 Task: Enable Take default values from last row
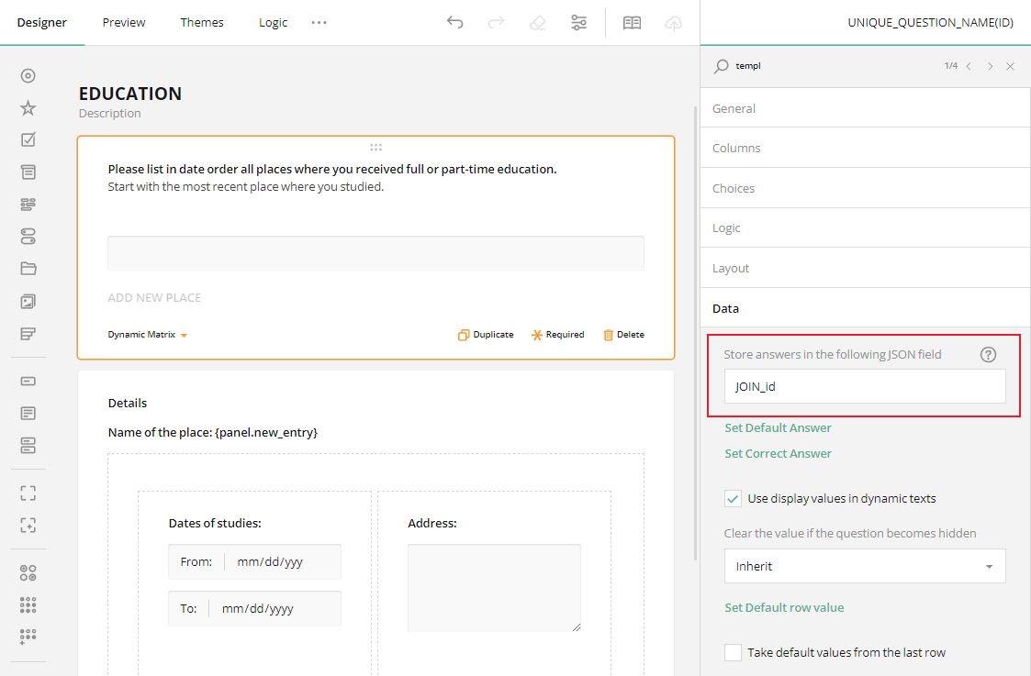click(733, 653)
